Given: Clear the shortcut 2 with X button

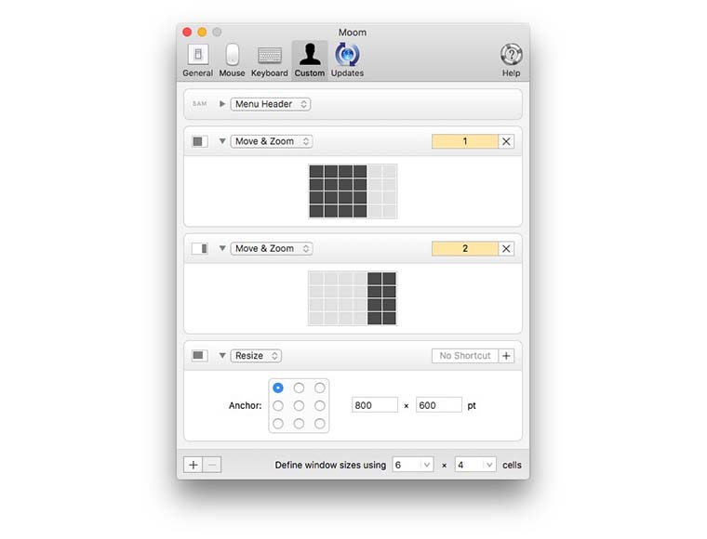Looking at the screenshot, I should (506, 248).
